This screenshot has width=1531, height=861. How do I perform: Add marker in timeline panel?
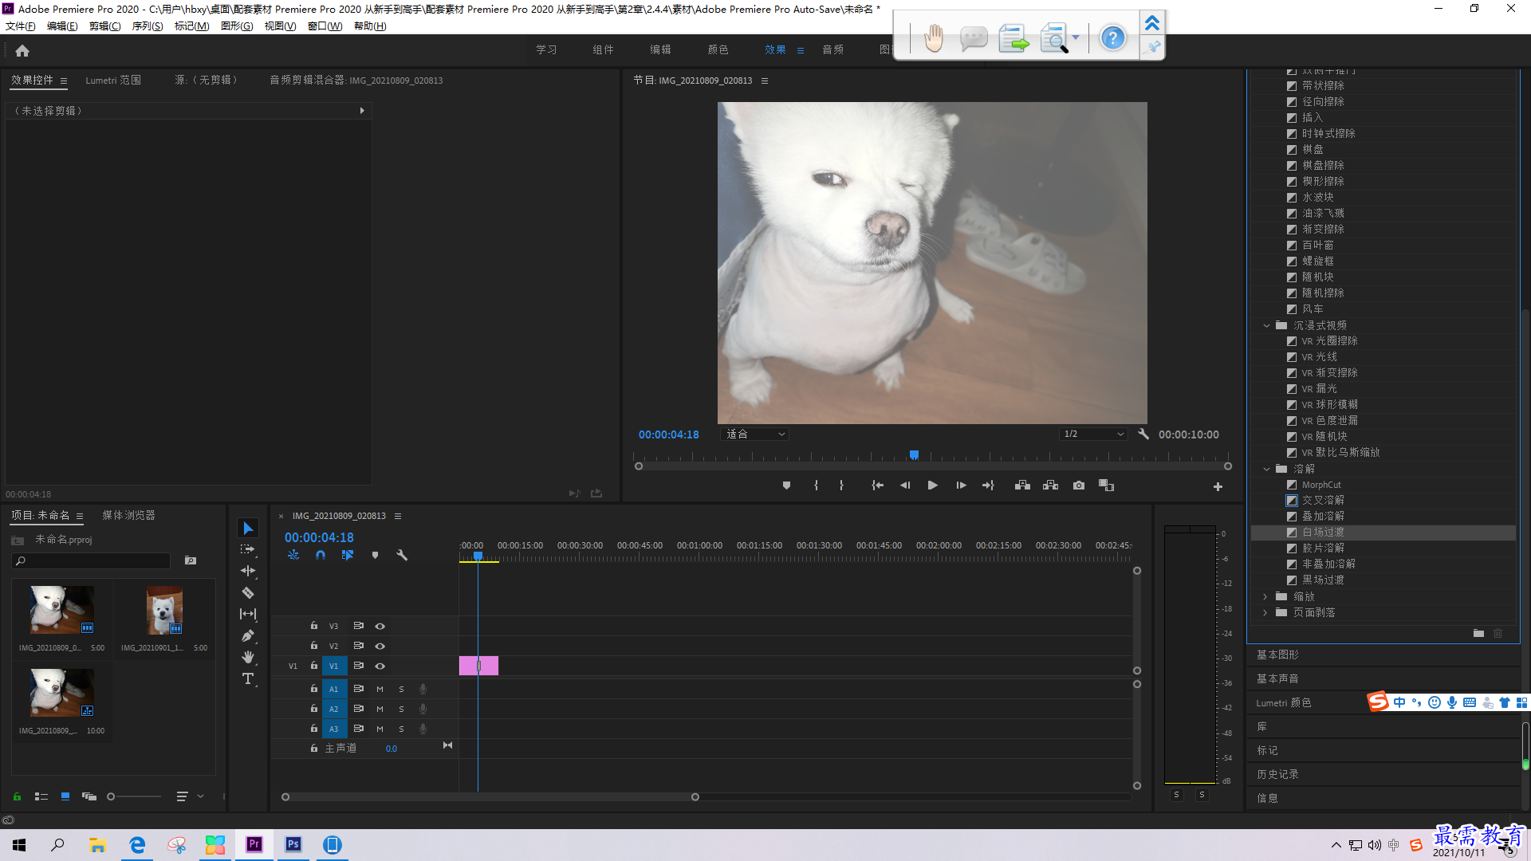pos(375,555)
